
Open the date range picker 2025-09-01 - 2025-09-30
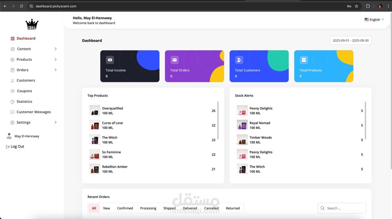351,40
